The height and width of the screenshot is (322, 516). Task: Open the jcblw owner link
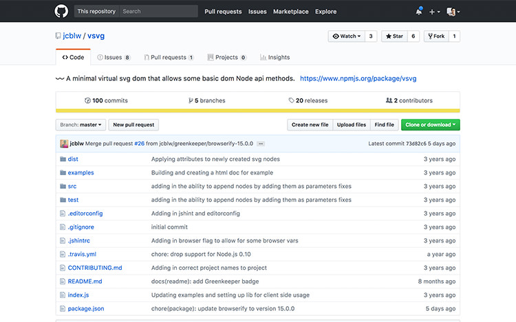click(72, 36)
